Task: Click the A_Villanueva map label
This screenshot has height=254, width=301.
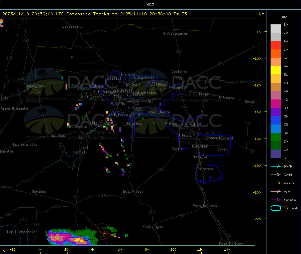Action: pyautogui.click(x=175, y=33)
